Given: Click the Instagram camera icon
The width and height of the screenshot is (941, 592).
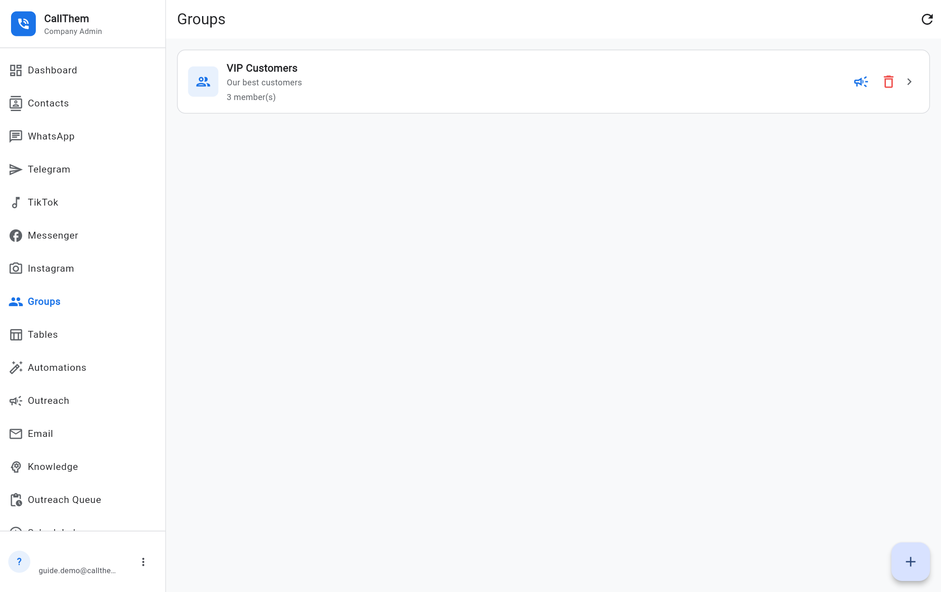Looking at the screenshot, I should [x=16, y=268].
